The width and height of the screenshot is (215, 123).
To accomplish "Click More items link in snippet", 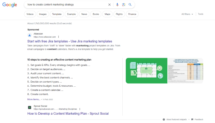I will pyautogui.click(x=34, y=99).
